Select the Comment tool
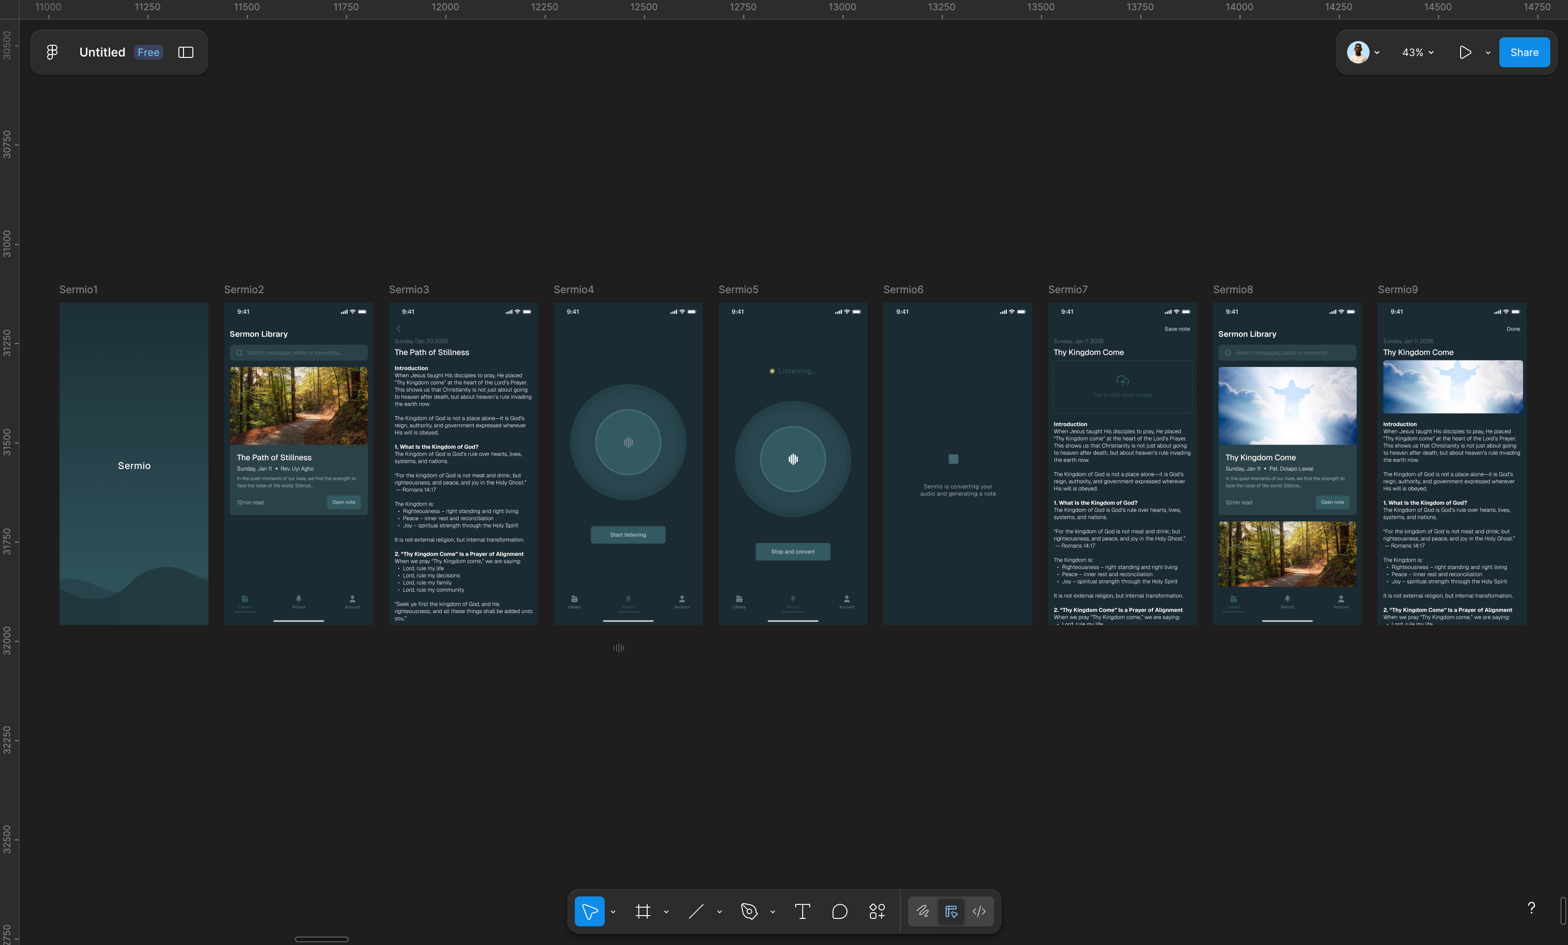Screen dimensions: 1568x945 click(x=840, y=911)
